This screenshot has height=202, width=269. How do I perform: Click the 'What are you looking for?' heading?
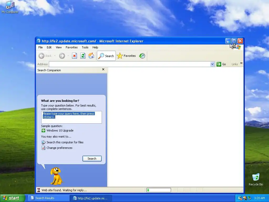pos(60,101)
